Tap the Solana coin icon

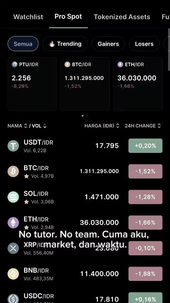point(13,197)
